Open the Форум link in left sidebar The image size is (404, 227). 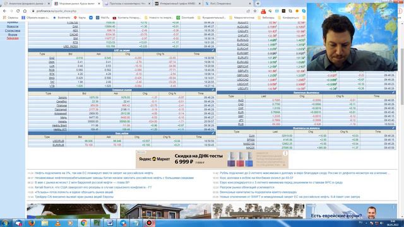(13, 35)
